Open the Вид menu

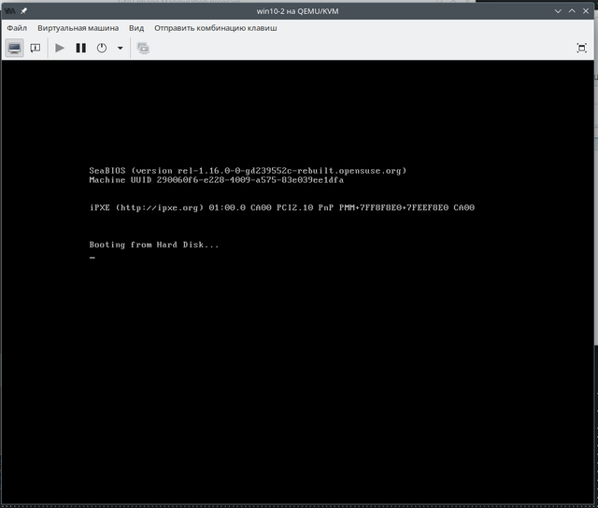136,28
